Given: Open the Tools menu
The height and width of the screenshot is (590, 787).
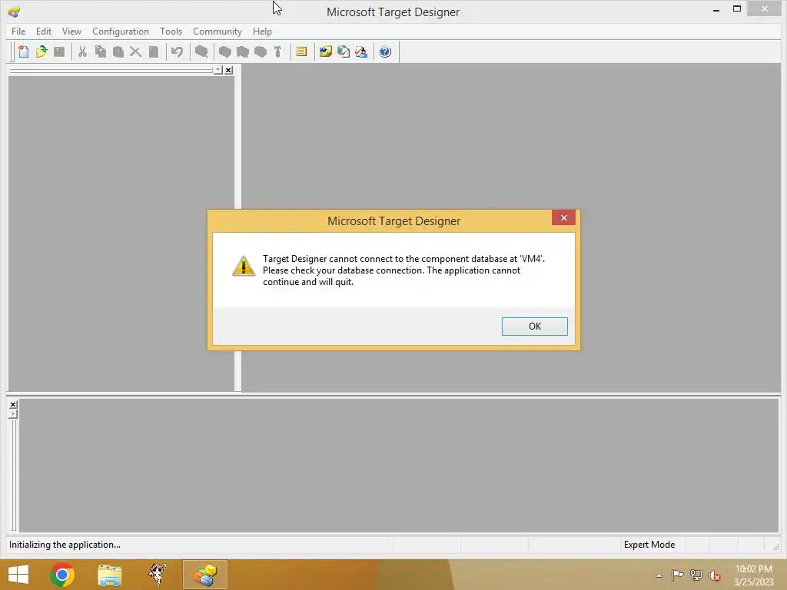Looking at the screenshot, I should (x=171, y=31).
